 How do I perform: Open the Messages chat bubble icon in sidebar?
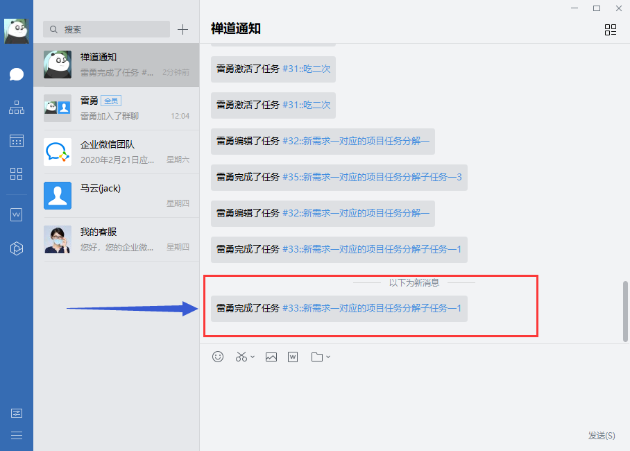tap(17, 74)
